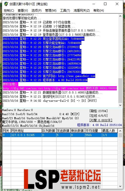
Task: Click the 引擎交流QQ群① 27299223 line
Action: coord(41,47)
